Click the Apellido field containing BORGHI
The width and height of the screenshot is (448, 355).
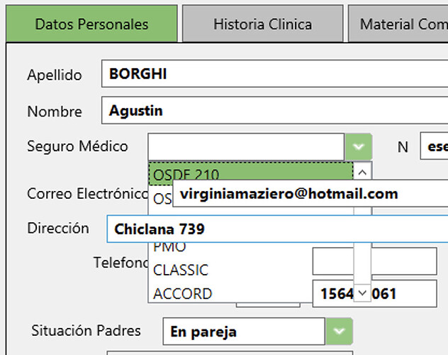click(274, 74)
